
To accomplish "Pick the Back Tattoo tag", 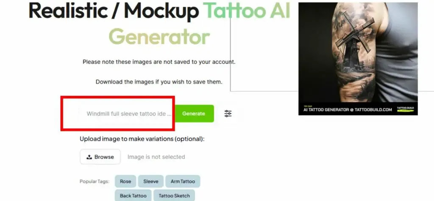I will [x=133, y=196].
